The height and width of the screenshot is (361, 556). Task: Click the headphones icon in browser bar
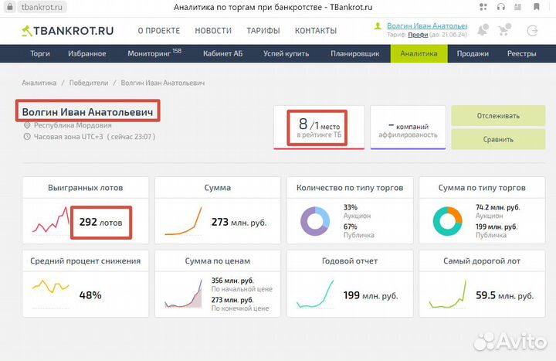[x=500, y=7]
